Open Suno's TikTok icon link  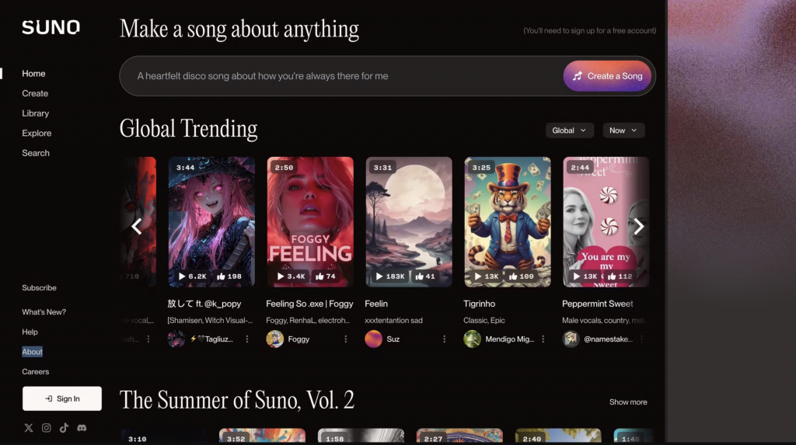(64, 428)
